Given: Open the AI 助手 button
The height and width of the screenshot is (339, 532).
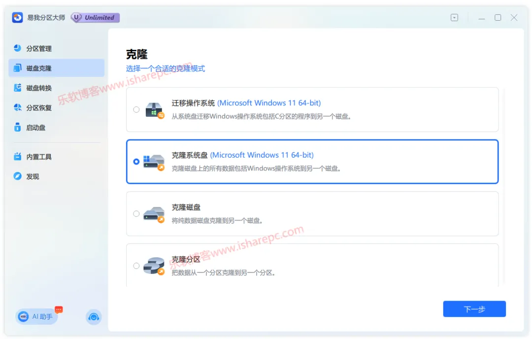Looking at the screenshot, I should point(36,316).
